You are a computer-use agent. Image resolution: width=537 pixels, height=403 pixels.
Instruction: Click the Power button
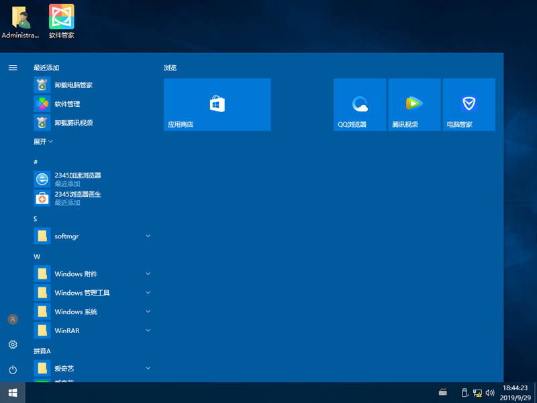click(12, 369)
